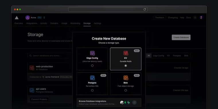Click the Vercel triangle logo
The image size is (218, 109).
(17, 18)
